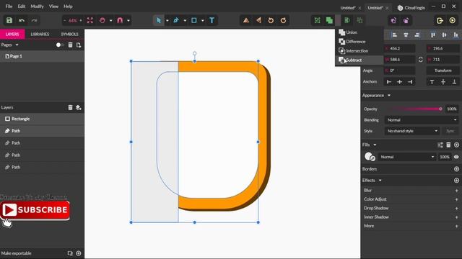462x259 pixels.
Task: Toggle the horizontal center anchor
Action: (x=399, y=81)
